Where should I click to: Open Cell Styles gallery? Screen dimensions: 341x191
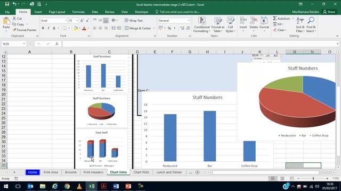[x=230, y=25]
